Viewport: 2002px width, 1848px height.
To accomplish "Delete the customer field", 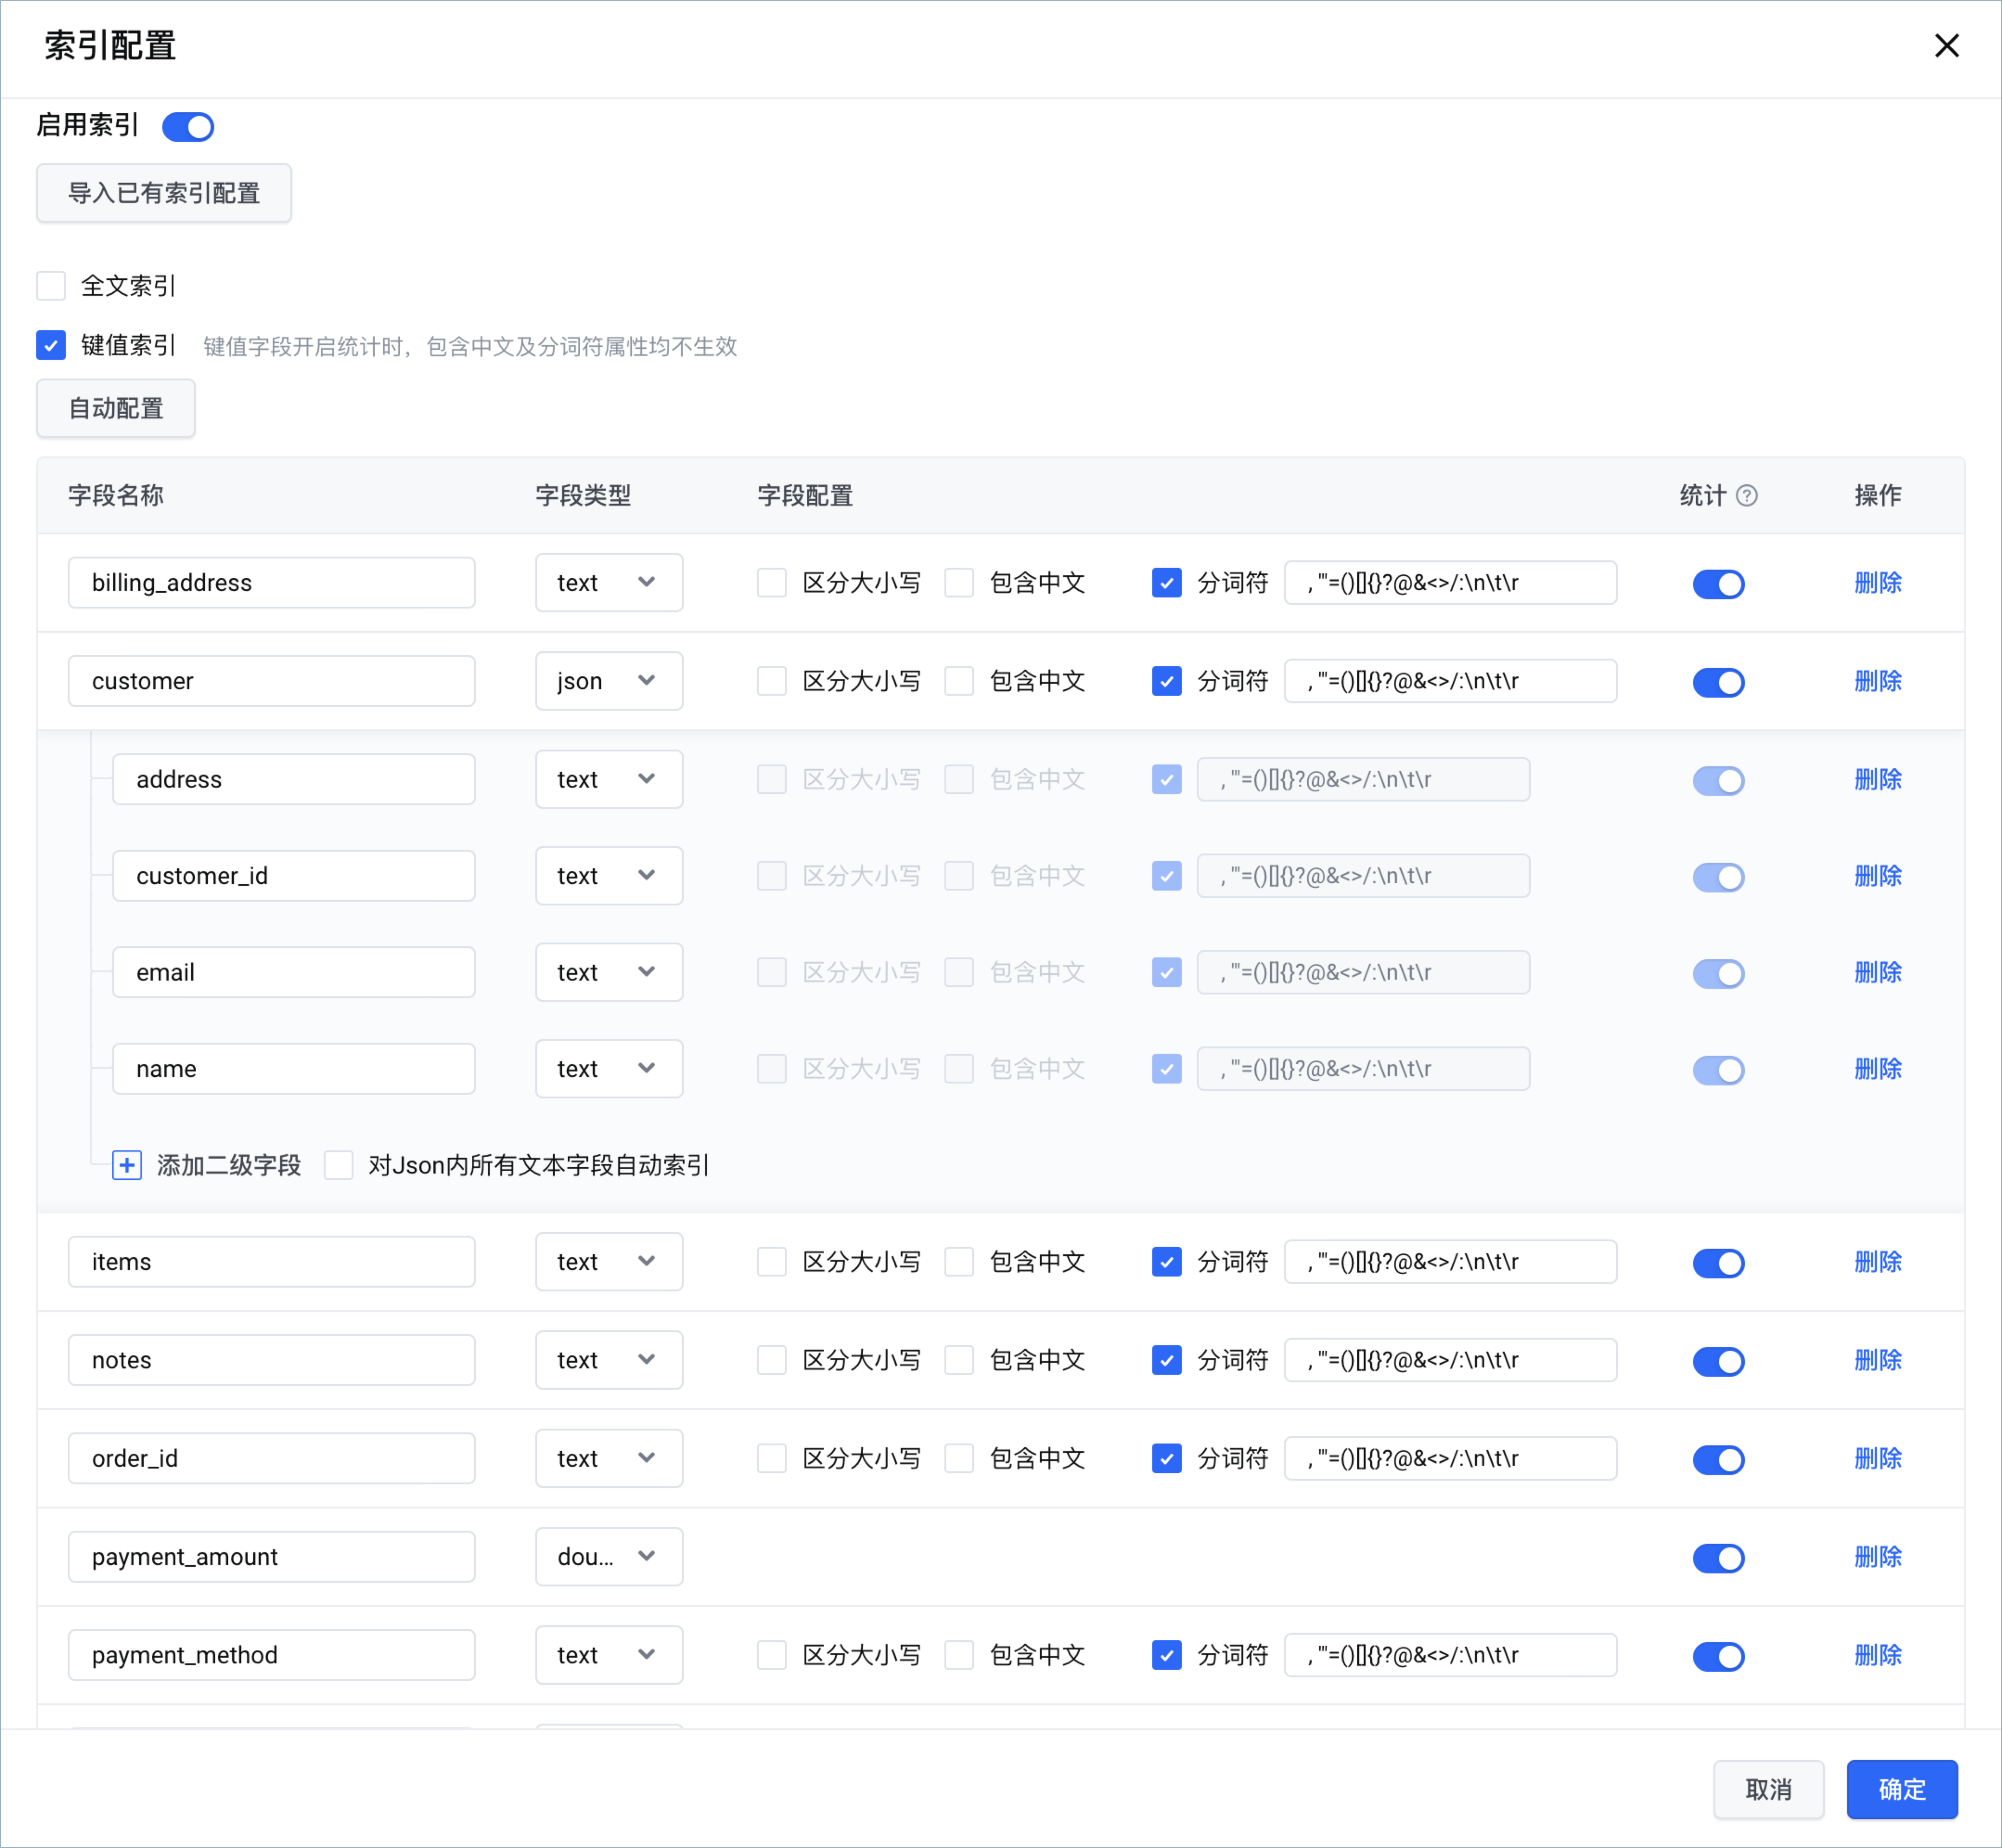I will (1878, 681).
